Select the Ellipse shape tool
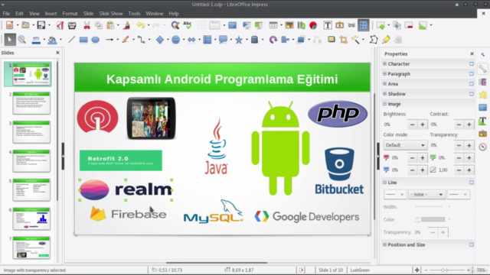Image resolution: width=490 pixels, height=275 pixels. click(95, 40)
